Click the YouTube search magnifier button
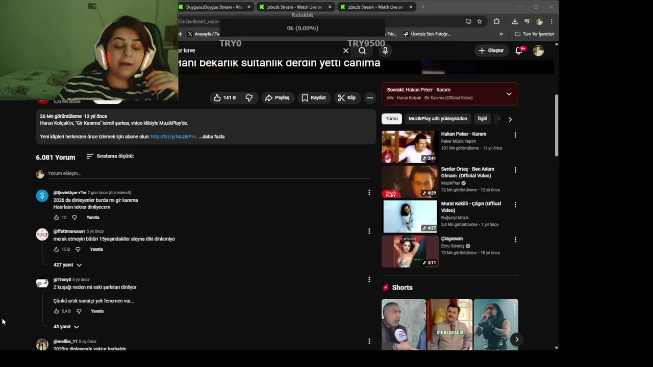The image size is (653, 367). pyautogui.click(x=362, y=50)
